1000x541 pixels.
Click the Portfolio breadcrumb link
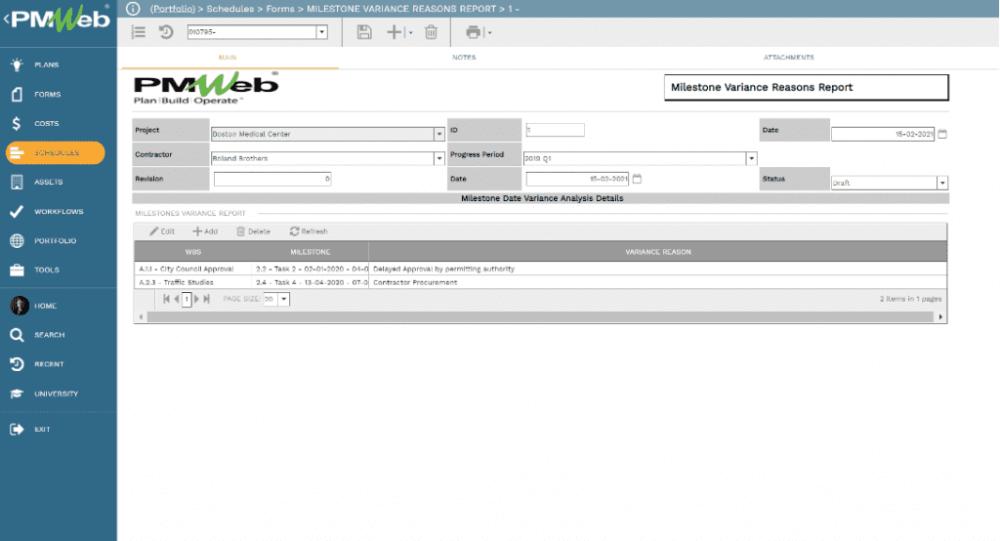point(173,8)
